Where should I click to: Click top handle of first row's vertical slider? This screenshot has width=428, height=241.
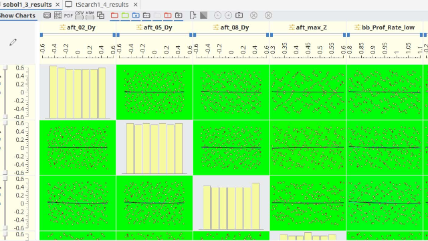coord(5,67)
